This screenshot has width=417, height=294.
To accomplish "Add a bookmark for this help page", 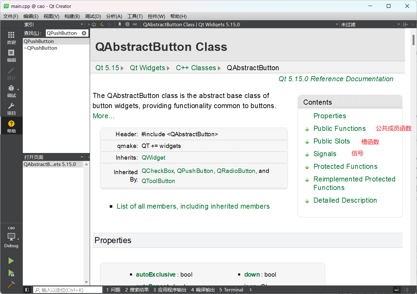I will (x=120, y=24).
